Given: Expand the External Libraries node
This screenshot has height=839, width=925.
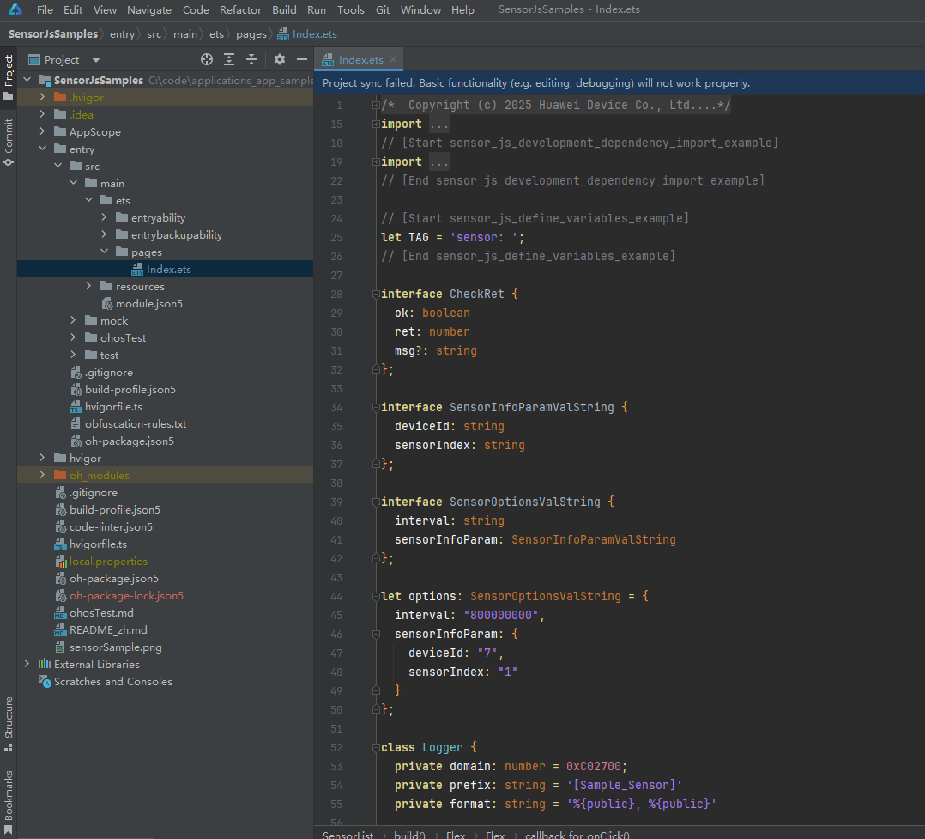Looking at the screenshot, I should (x=27, y=664).
